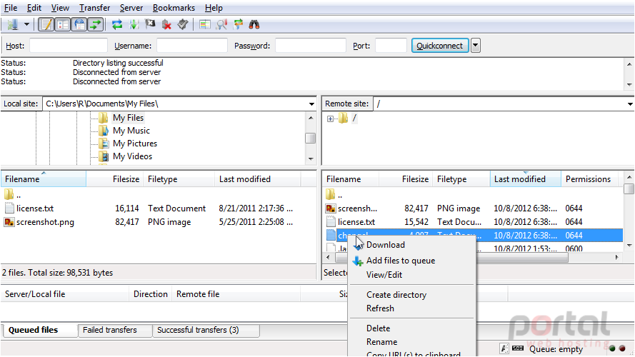
Task: Click the cancel current operation flag icon
Action: [x=150, y=25]
